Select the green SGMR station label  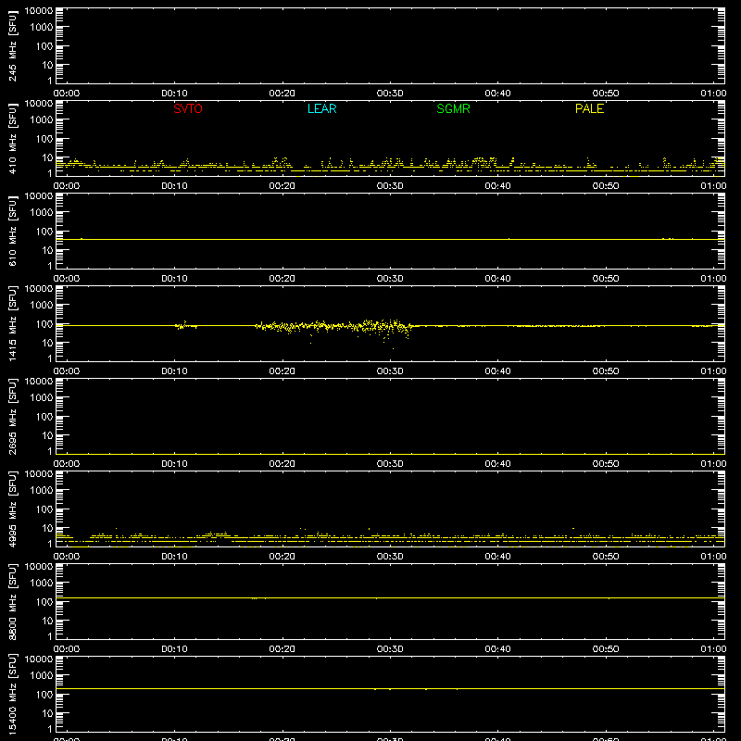[x=453, y=108]
